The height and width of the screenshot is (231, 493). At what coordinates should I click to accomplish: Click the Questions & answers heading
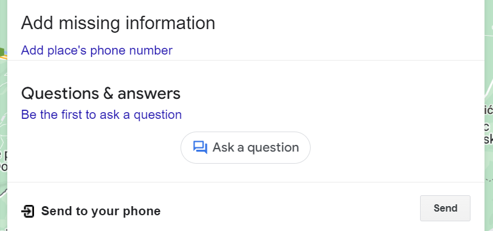(101, 93)
